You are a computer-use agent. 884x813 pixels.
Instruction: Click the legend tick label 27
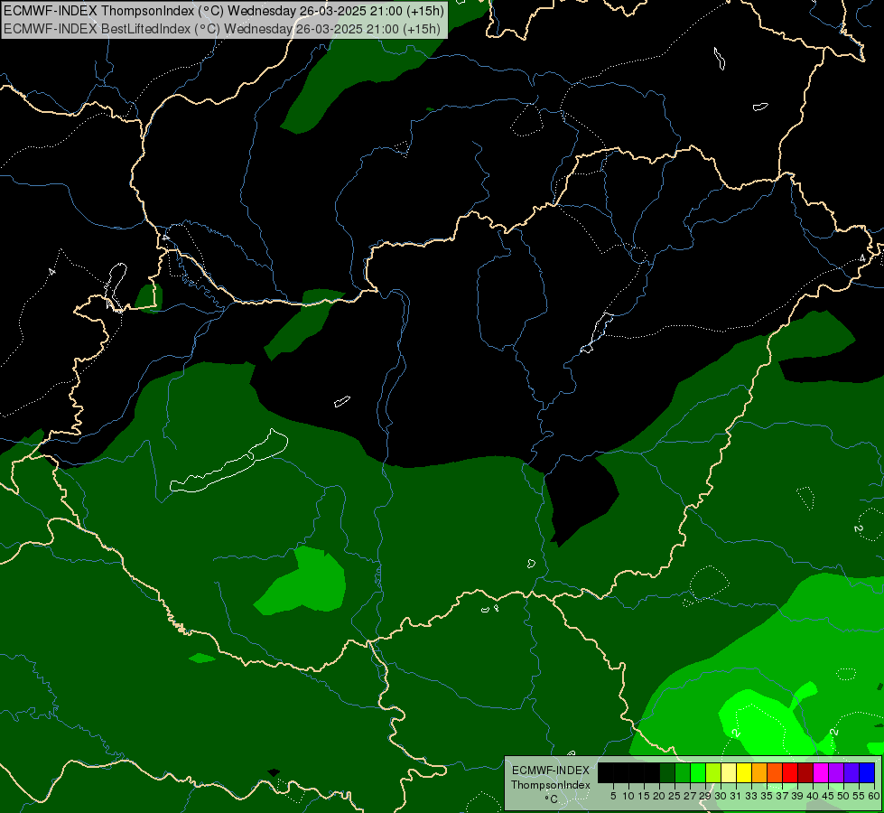coord(690,796)
